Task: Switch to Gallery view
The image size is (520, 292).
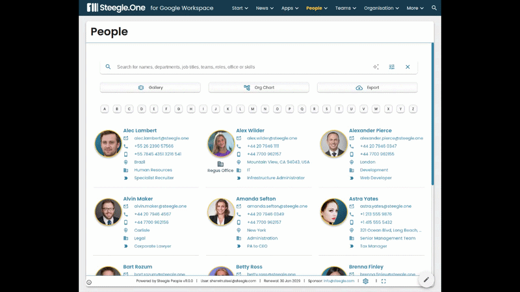Action: [150, 88]
